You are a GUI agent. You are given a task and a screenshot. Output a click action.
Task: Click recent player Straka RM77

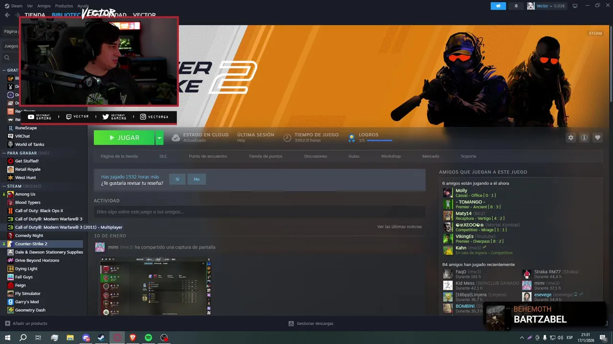pos(548,271)
